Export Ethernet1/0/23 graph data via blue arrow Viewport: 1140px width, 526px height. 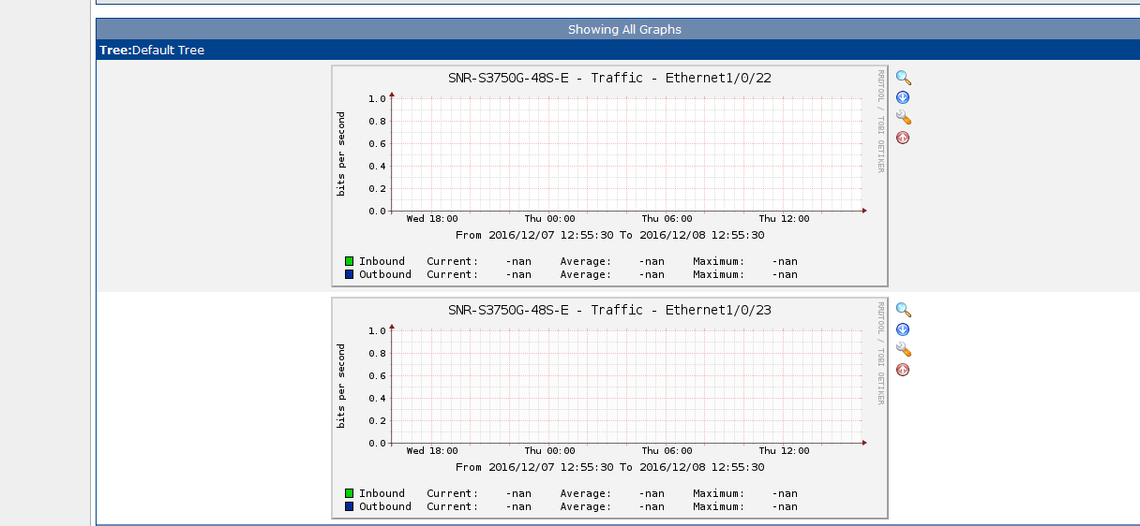903,329
